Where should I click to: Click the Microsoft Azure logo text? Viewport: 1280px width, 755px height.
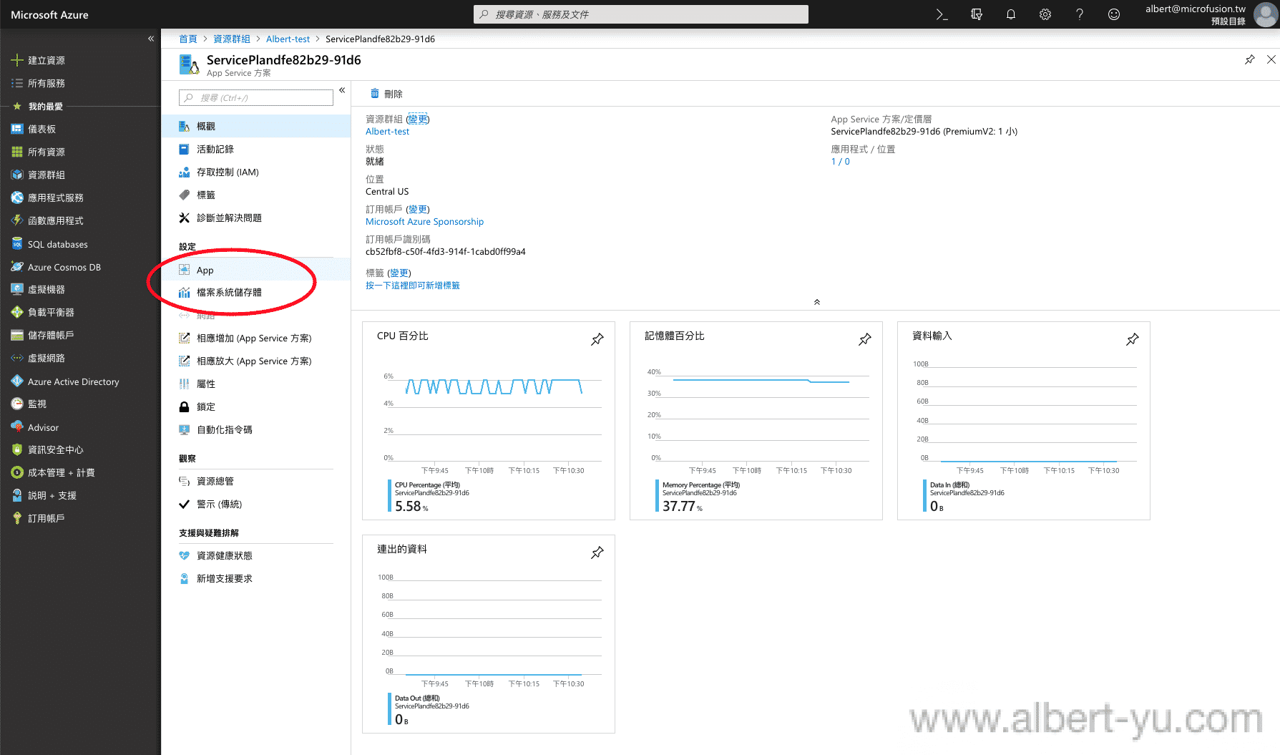(49, 14)
